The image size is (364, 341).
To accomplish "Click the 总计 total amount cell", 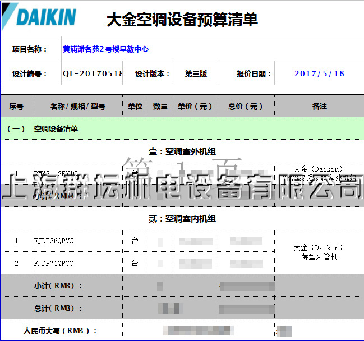I will coord(247,308).
